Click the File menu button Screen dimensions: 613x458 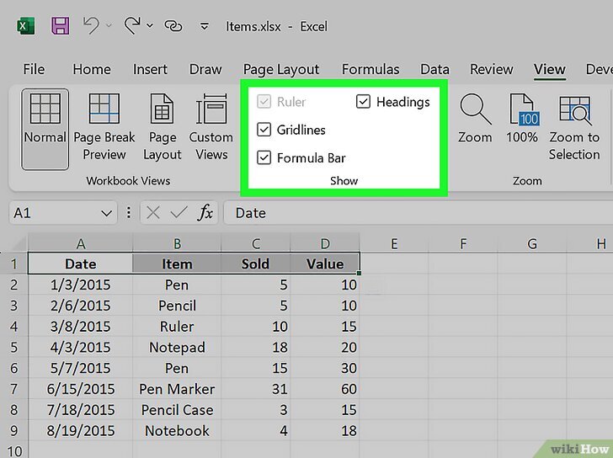click(34, 69)
